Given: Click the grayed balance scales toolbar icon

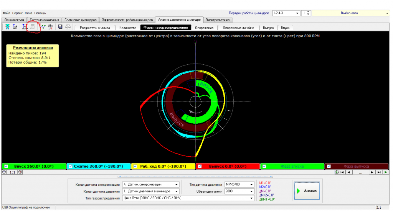Looking at the screenshot, I should (68, 27).
